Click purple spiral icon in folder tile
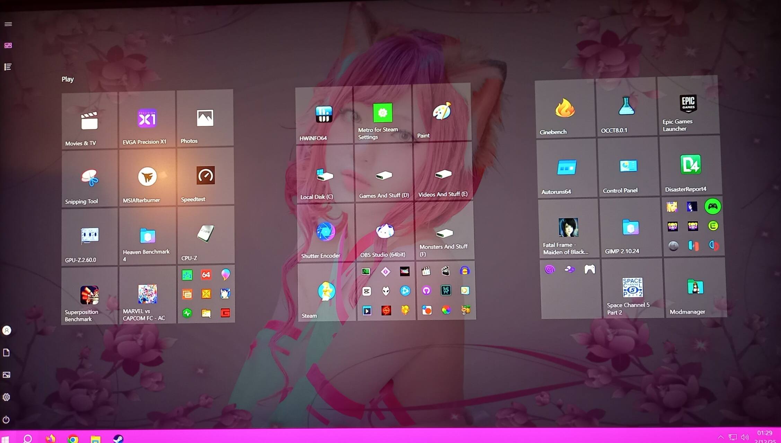 550,269
